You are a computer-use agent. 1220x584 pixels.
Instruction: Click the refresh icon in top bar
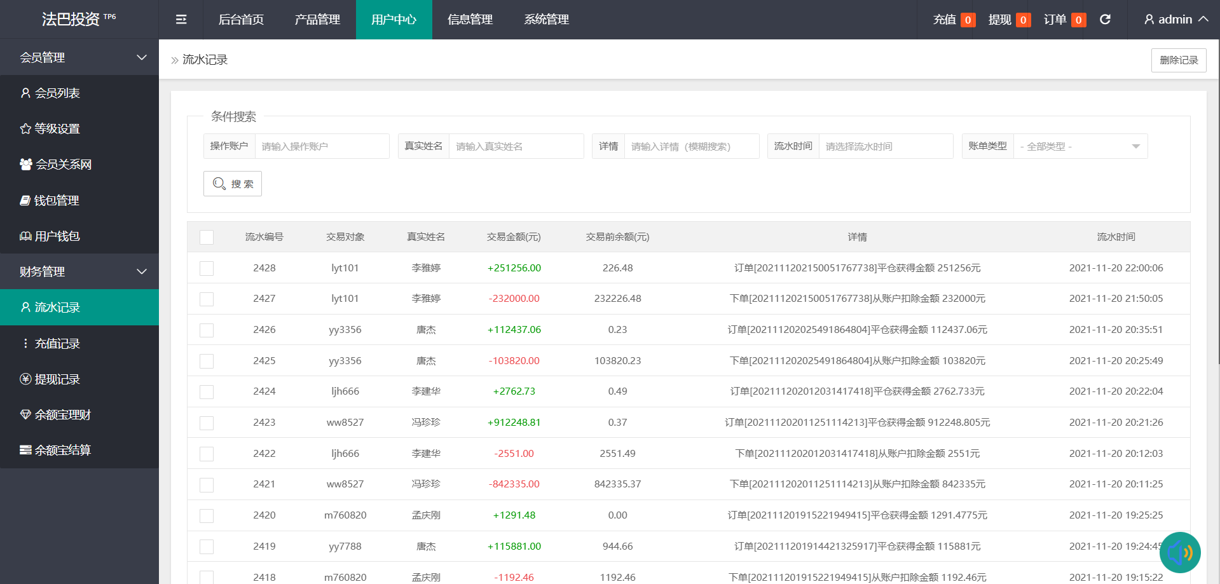tap(1105, 20)
